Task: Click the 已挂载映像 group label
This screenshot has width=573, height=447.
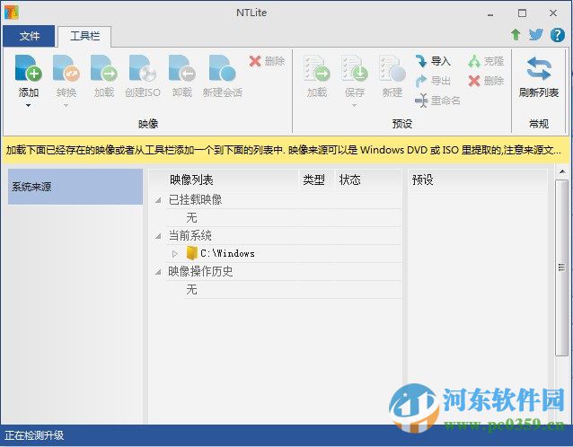Action: [195, 200]
